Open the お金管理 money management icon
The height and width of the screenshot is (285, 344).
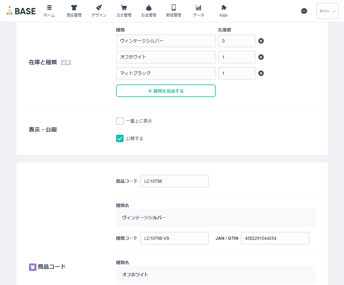148,8
